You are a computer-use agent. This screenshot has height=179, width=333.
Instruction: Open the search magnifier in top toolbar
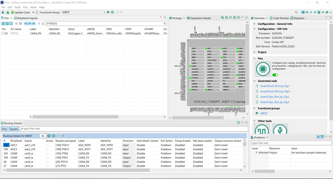296,12
